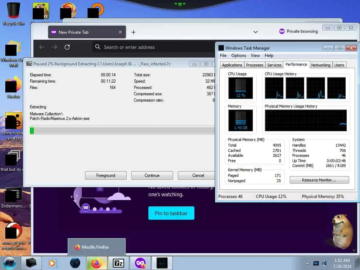
Task: Click the 7z icon in extraction window title
Action: (x=29, y=64)
